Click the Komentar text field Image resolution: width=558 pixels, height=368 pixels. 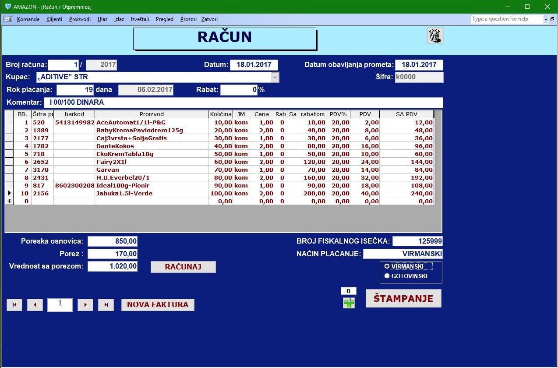[243, 103]
